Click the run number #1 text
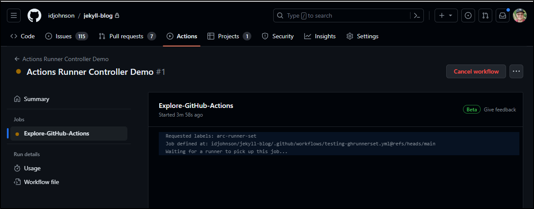 coord(161,72)
